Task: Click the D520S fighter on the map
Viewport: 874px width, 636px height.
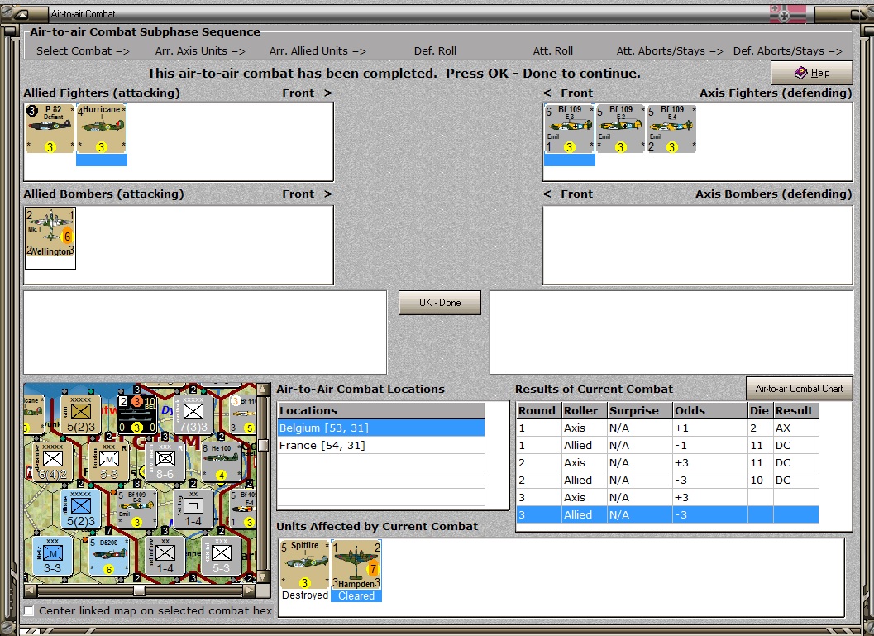Action: tap(109, 555)
